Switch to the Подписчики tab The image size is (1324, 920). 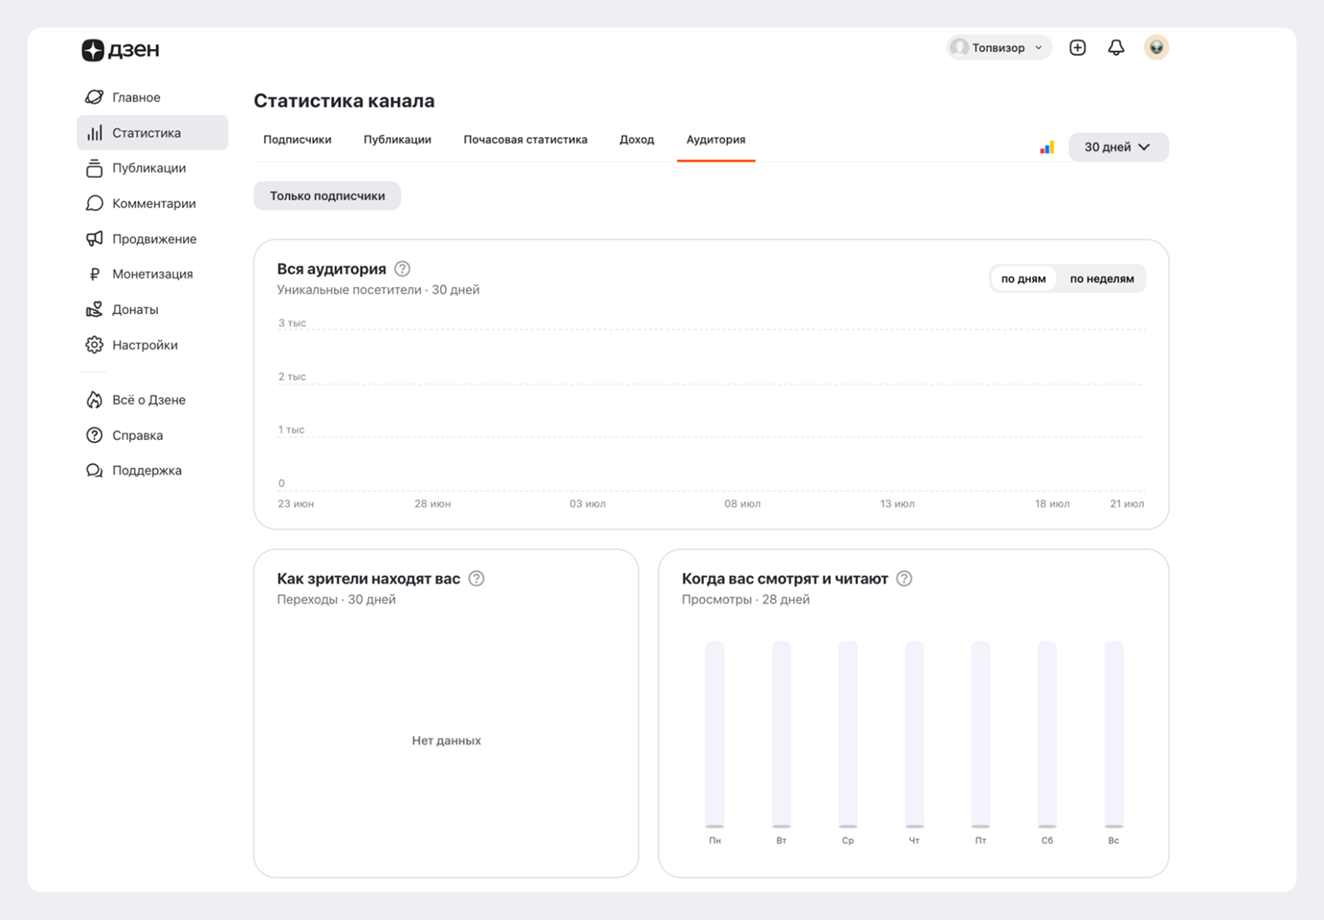pos(297,139)
